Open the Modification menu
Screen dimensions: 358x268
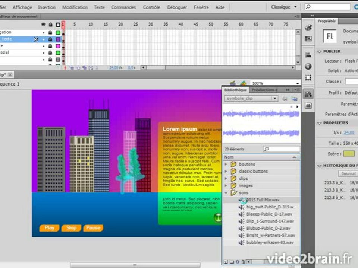75,7
